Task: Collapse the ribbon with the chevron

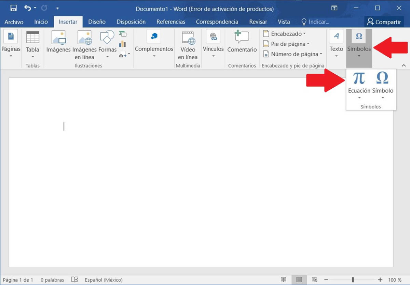Action: point(404,65)
